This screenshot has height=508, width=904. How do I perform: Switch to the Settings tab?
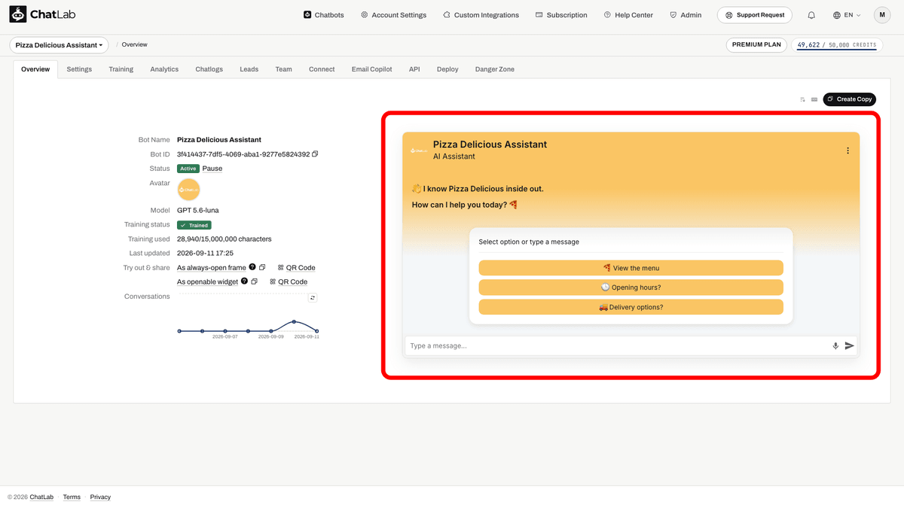coord(79,69)
